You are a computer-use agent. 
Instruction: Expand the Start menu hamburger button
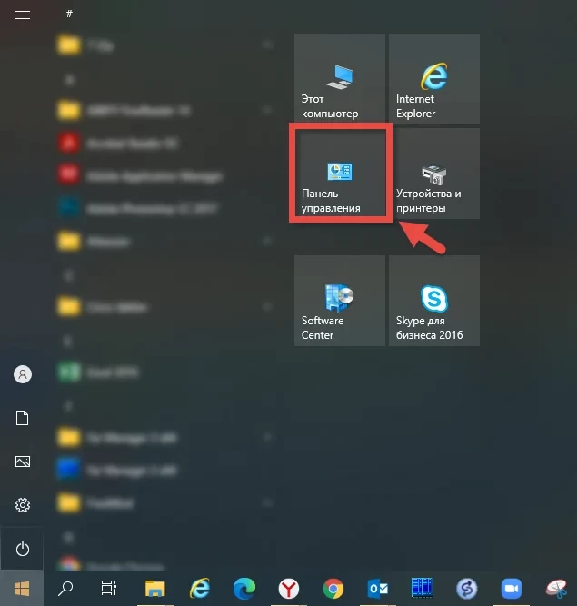tap(23, 15)
